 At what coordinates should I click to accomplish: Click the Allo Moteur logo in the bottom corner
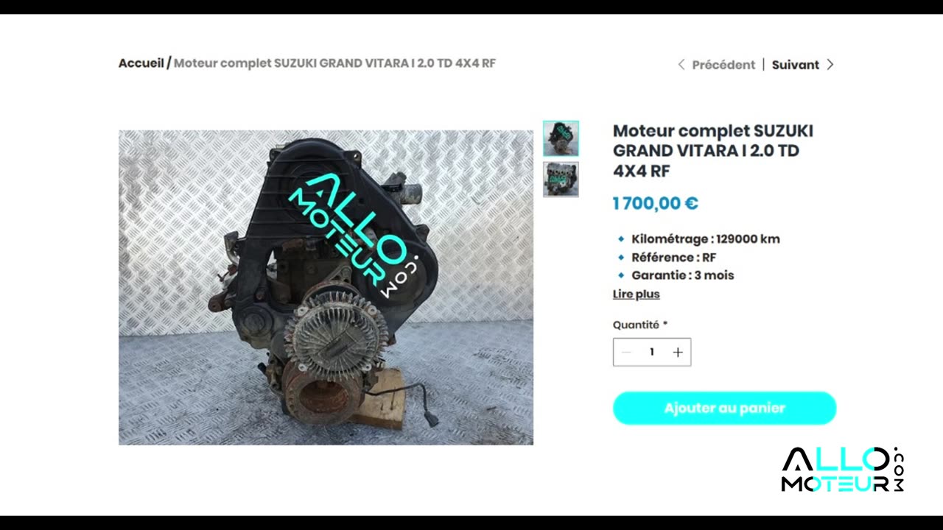click(x=843, y=470)
